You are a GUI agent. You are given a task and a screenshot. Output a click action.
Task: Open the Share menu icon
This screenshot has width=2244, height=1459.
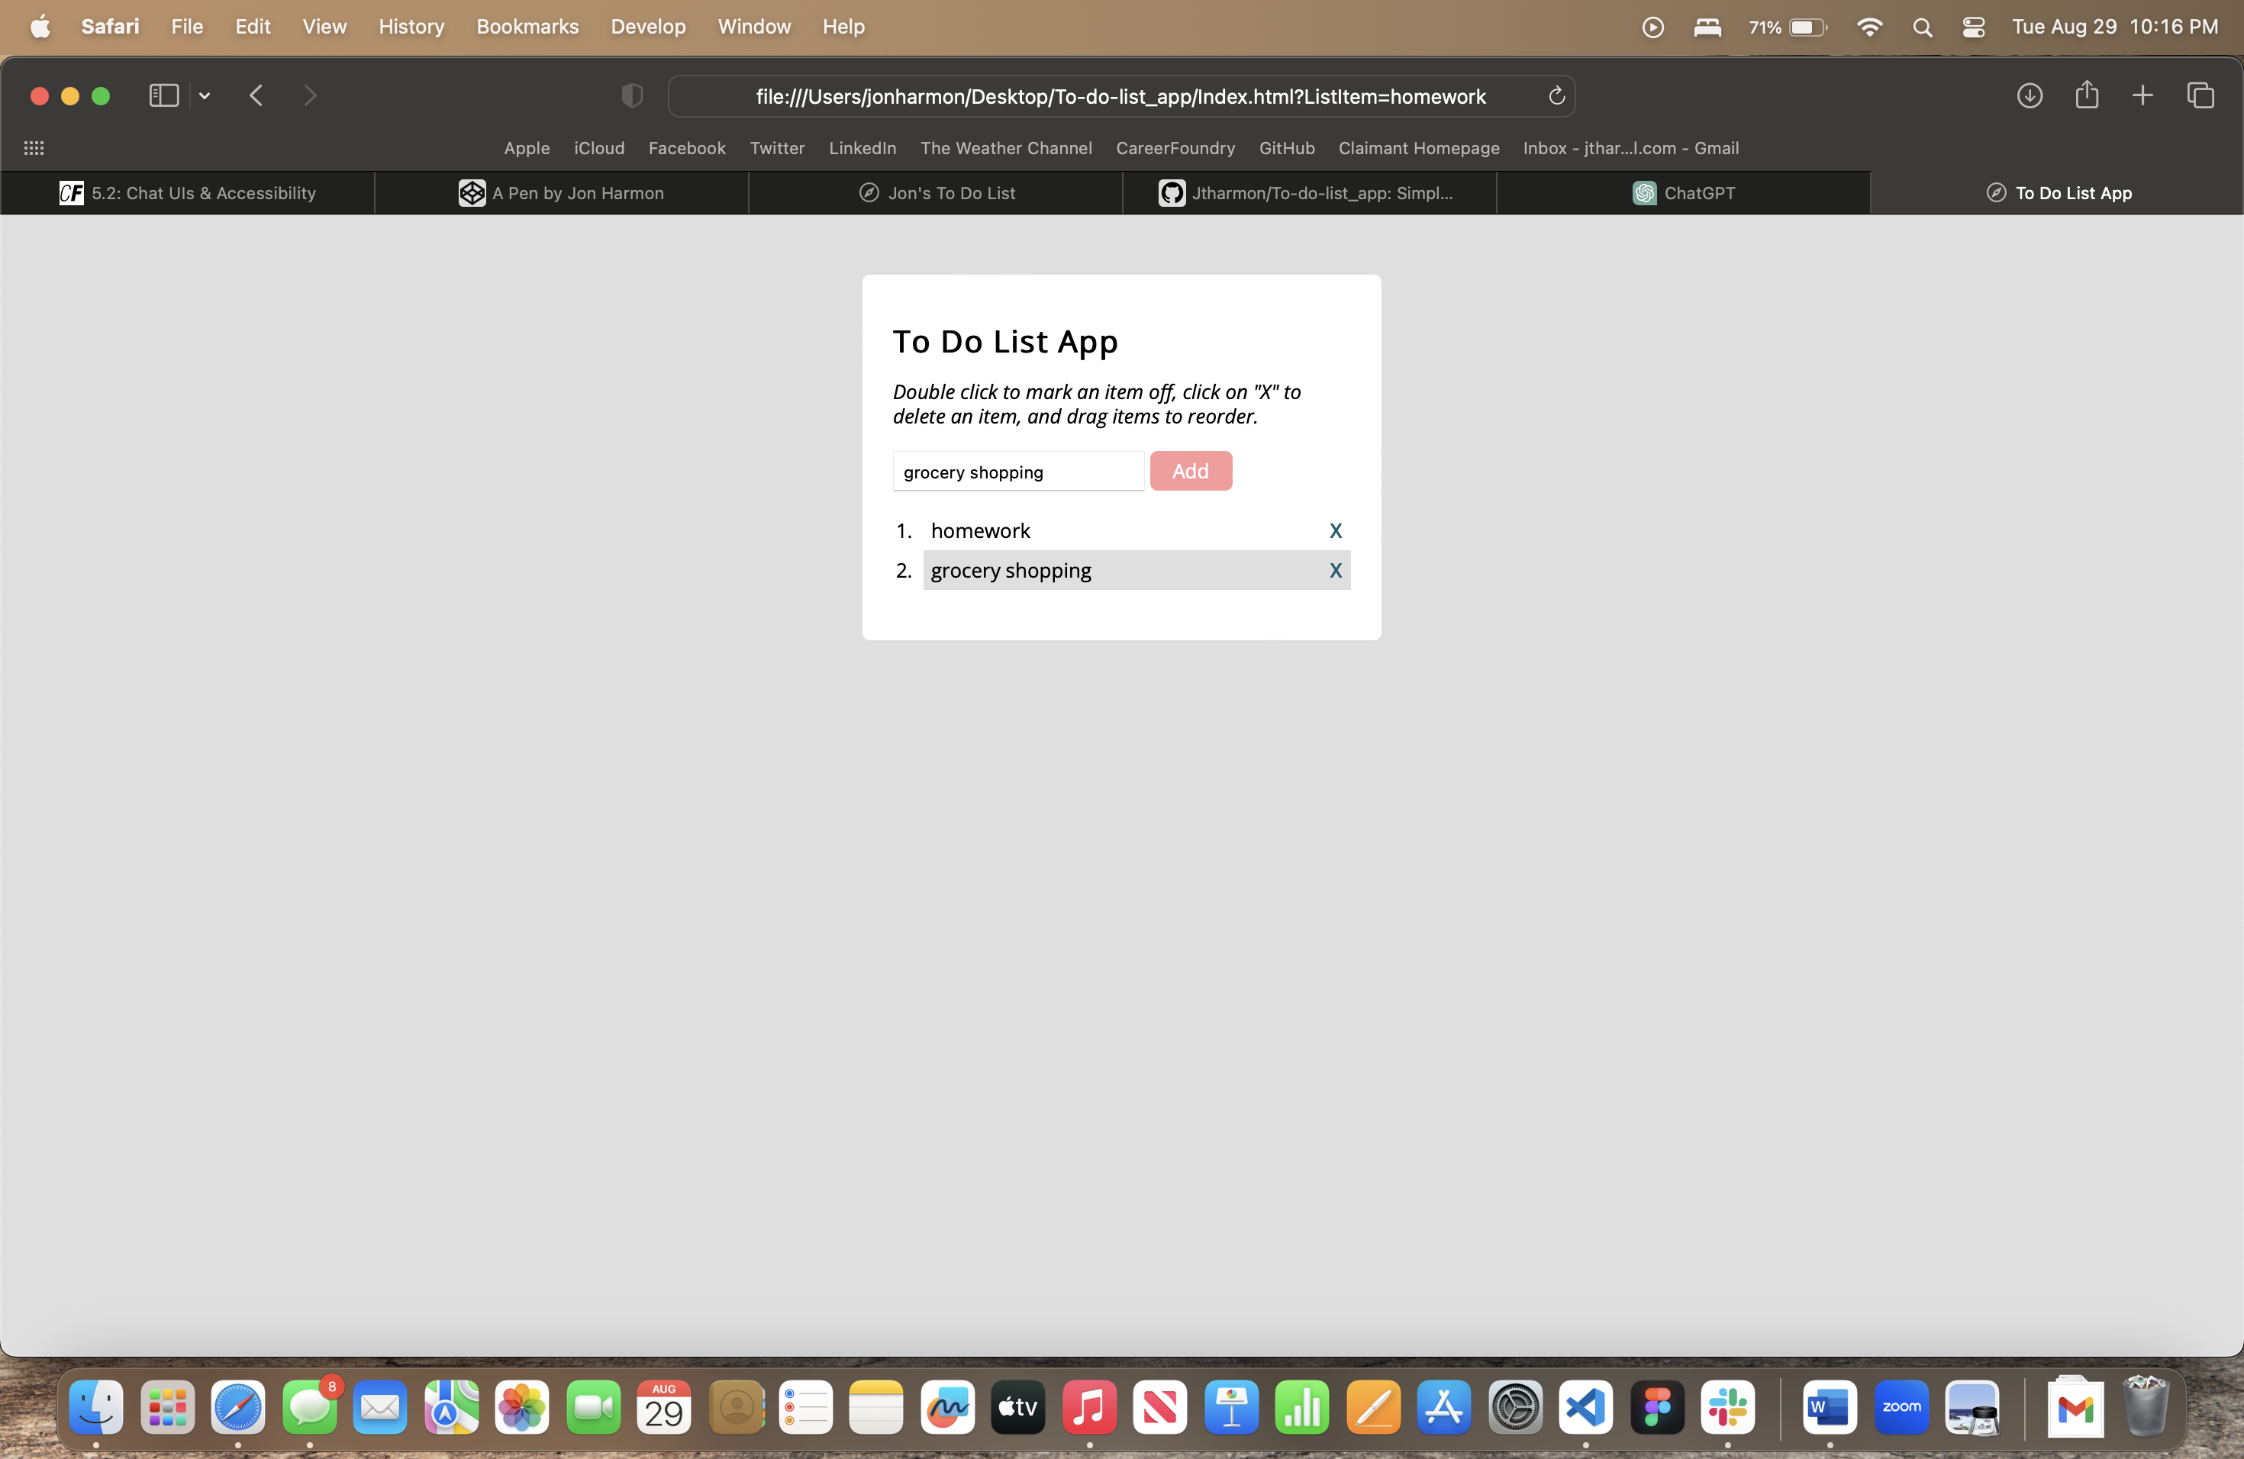click(x=2087, y=95)
